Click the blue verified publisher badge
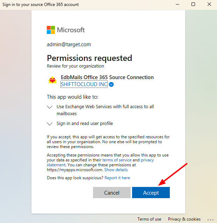217x223 pixels. point(111,84)
